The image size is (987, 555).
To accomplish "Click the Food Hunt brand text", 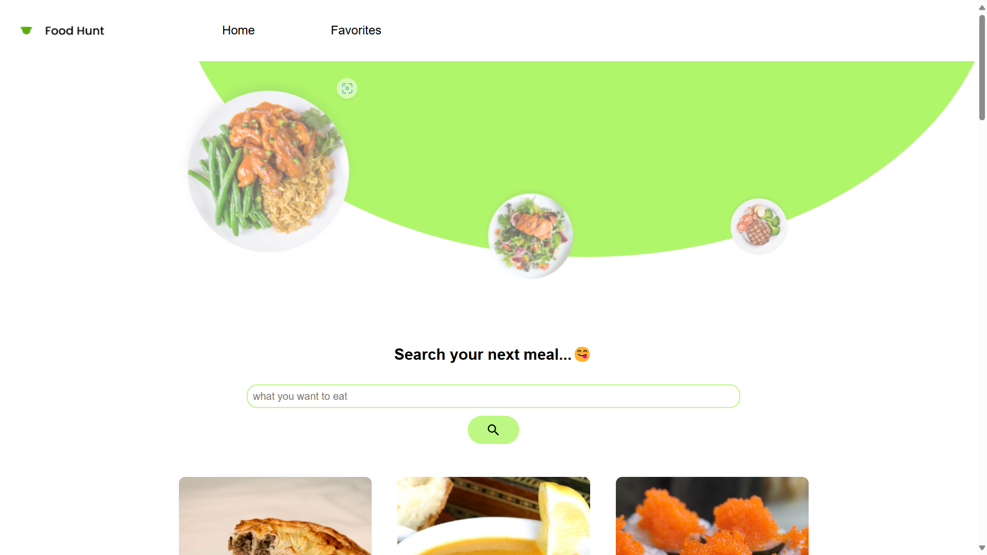I will point(75,31).
